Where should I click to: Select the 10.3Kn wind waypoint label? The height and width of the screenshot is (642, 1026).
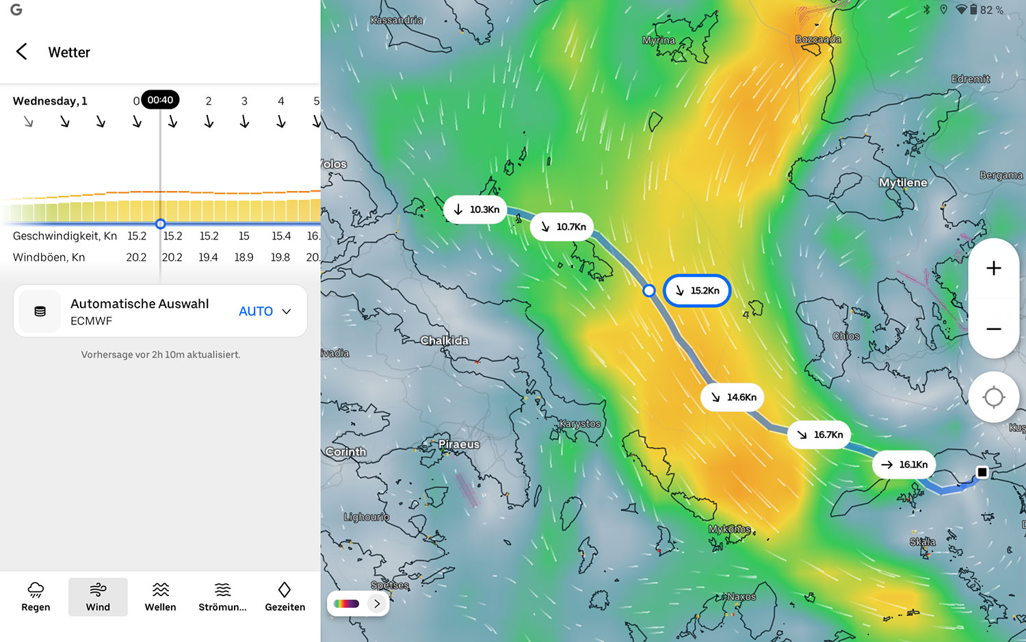click(x=475, y=209)
